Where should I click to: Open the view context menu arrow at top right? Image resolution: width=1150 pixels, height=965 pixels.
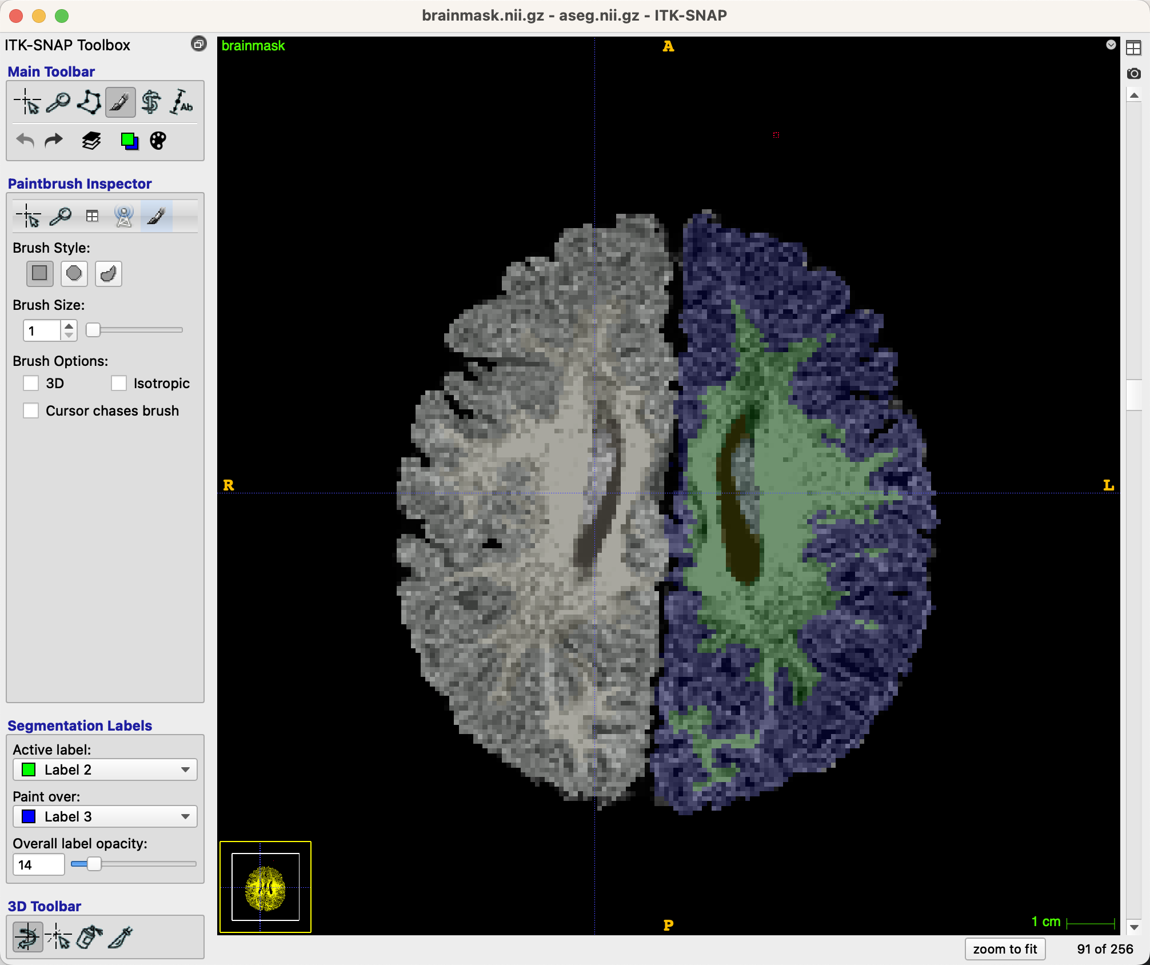pos(1111,45)
